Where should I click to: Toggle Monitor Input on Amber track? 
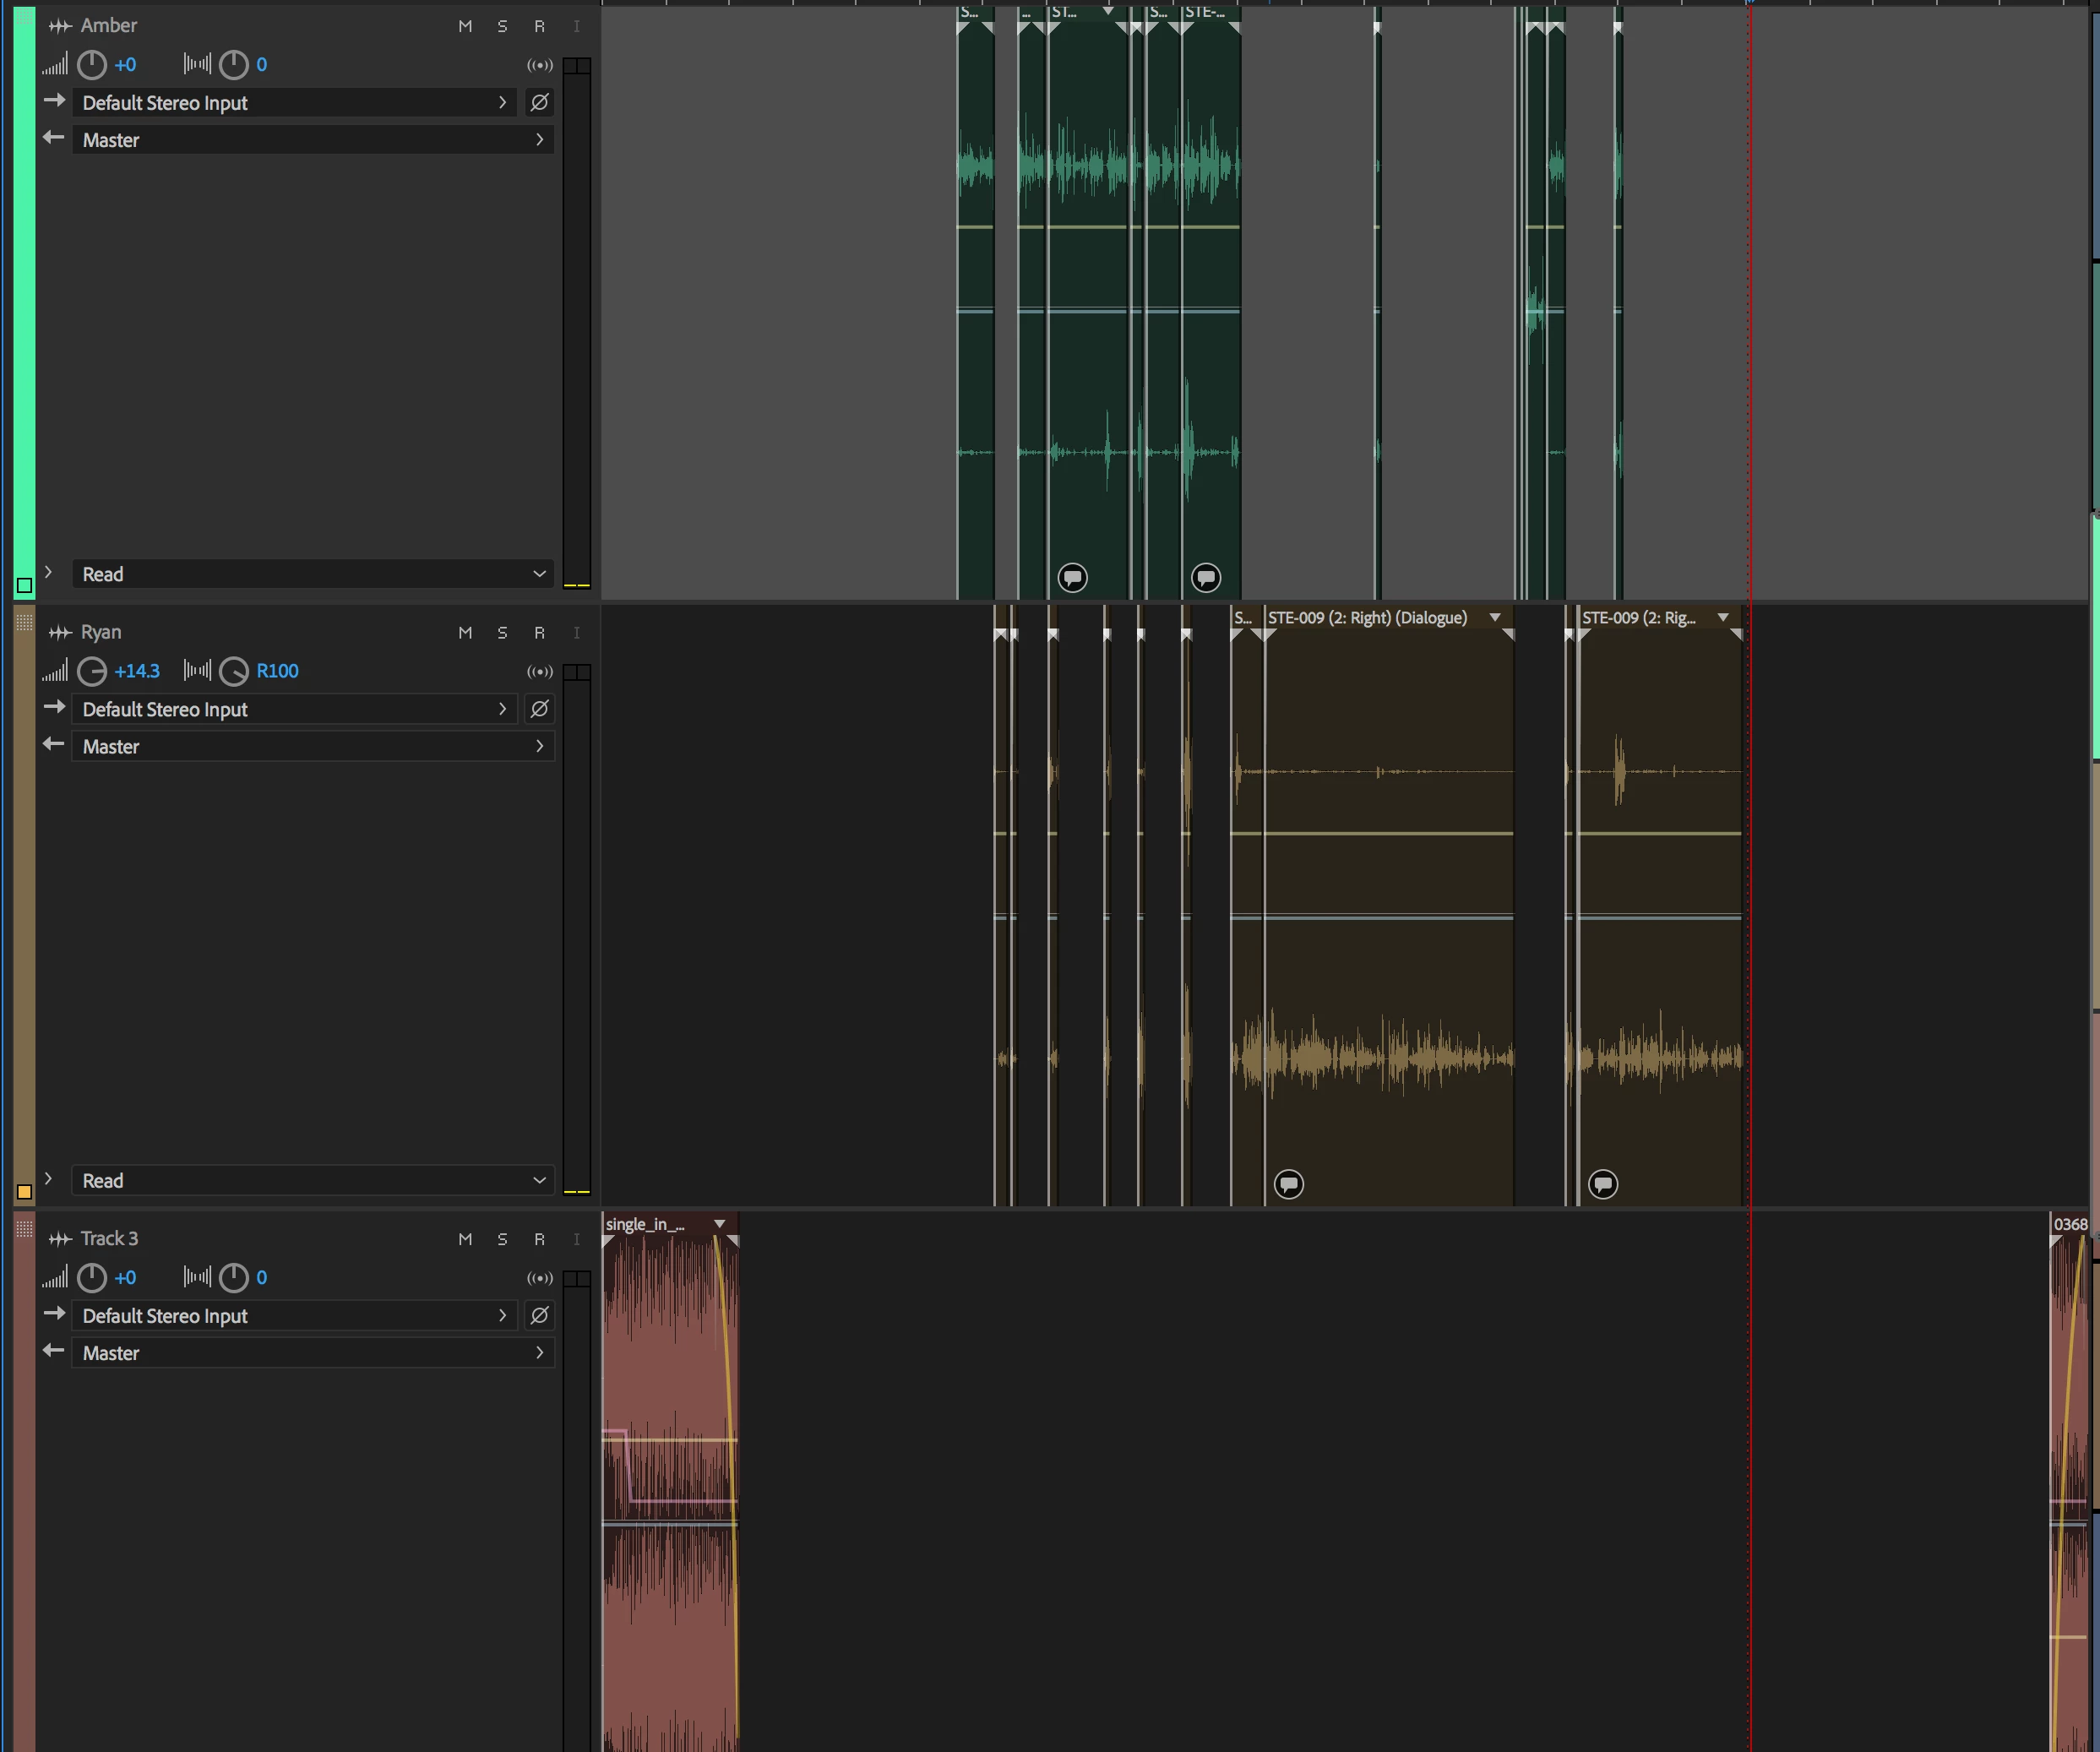tap(576, 26)
